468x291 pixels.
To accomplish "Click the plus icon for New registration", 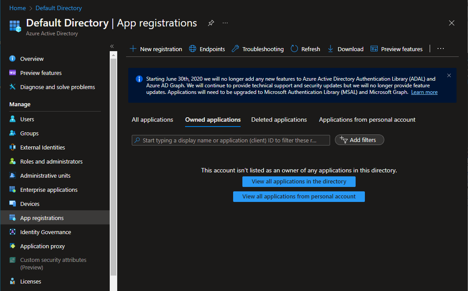I will tap(133, 48).
